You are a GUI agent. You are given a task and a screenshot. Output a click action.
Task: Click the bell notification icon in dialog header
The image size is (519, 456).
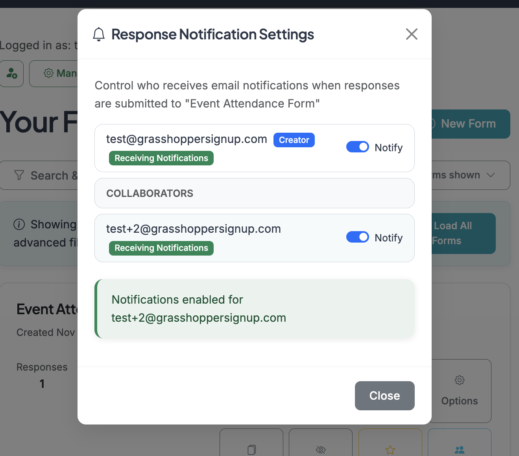(99, 34)
